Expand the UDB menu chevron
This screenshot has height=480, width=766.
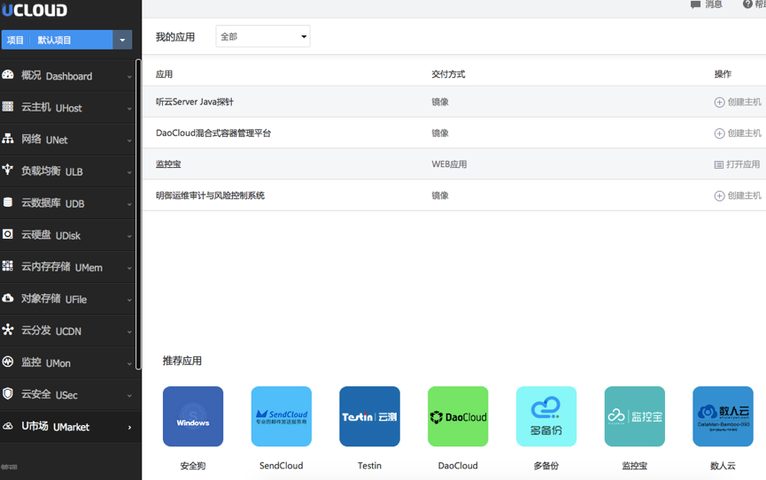(x=129, y=204)
